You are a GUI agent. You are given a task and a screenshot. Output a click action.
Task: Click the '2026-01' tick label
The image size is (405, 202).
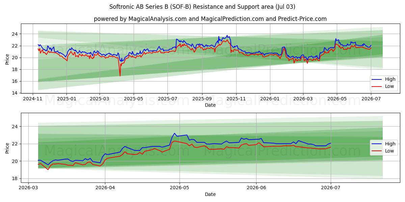point(270,99)
